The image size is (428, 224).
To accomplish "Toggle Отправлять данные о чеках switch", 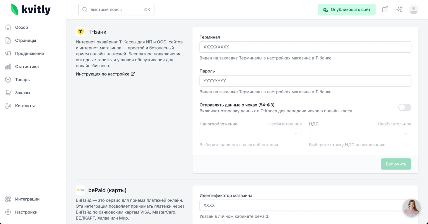I will point(405,108).
